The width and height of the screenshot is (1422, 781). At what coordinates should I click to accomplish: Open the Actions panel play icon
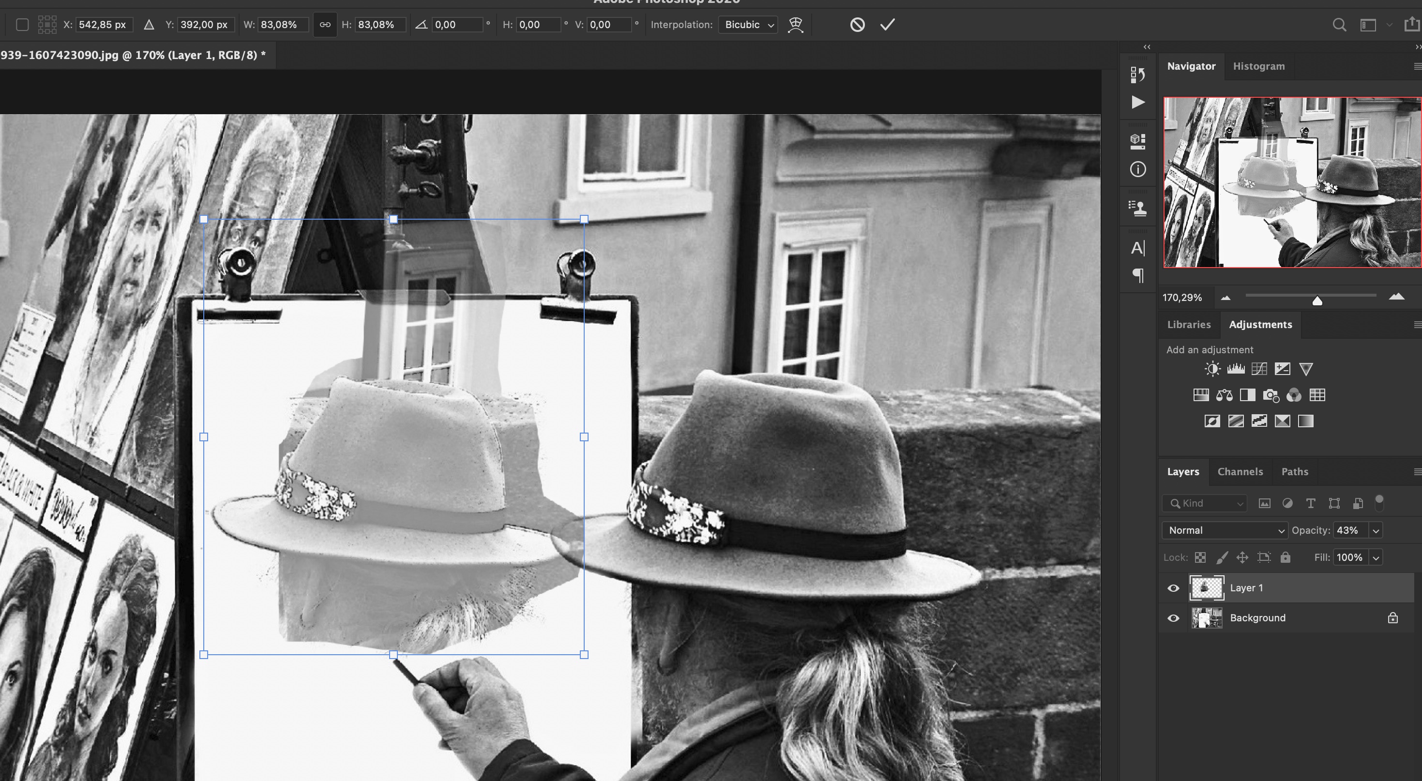click(x=1138, y=102)
